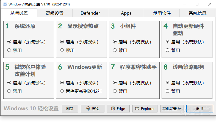Click the Windows更新 heading text
Viewport: 216px width, 122px height.
(85, 67)
